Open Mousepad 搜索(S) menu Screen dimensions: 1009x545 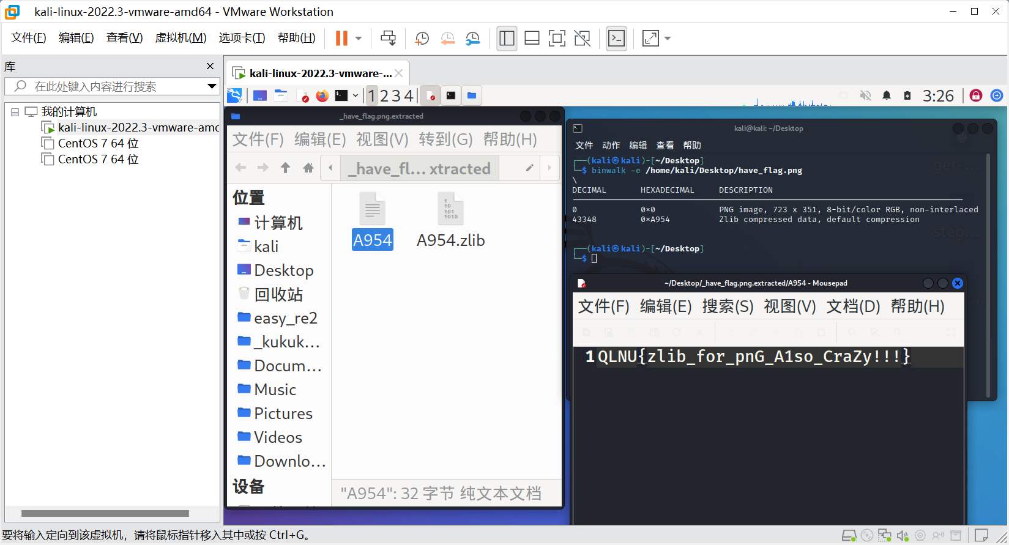point(728,306)
